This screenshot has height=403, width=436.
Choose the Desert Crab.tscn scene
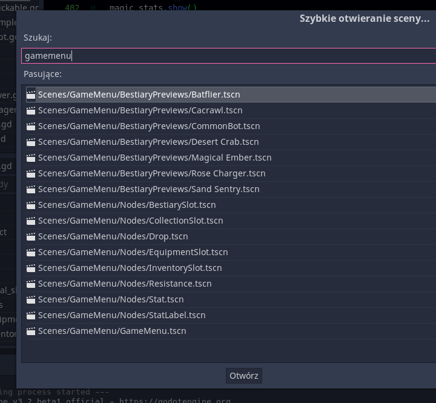tap(231, 142)
